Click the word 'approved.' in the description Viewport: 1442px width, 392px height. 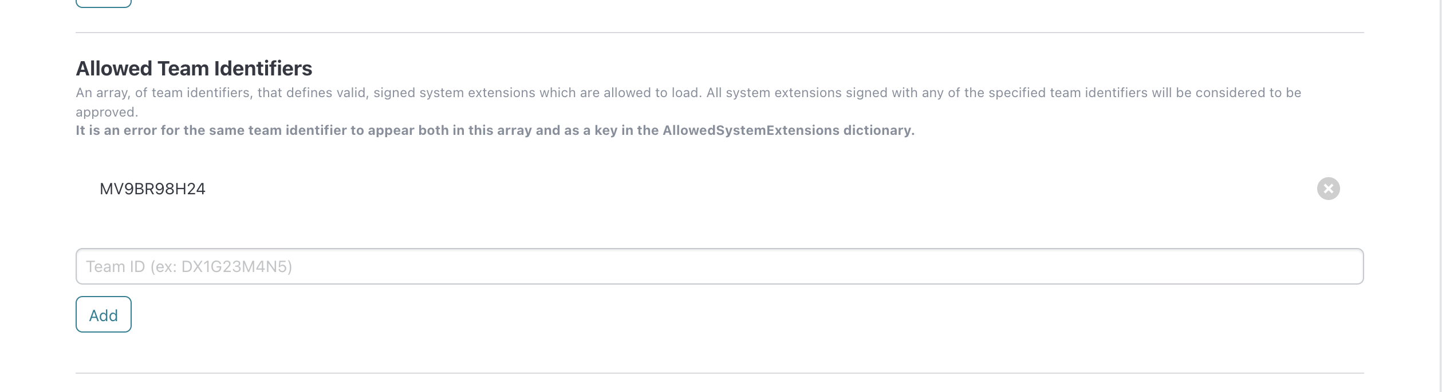coord(107,112)
